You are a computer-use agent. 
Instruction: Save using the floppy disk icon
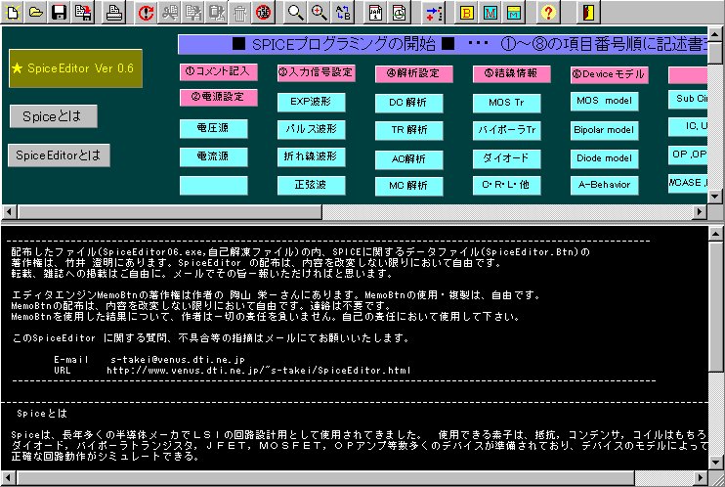[x=60, y=13]
